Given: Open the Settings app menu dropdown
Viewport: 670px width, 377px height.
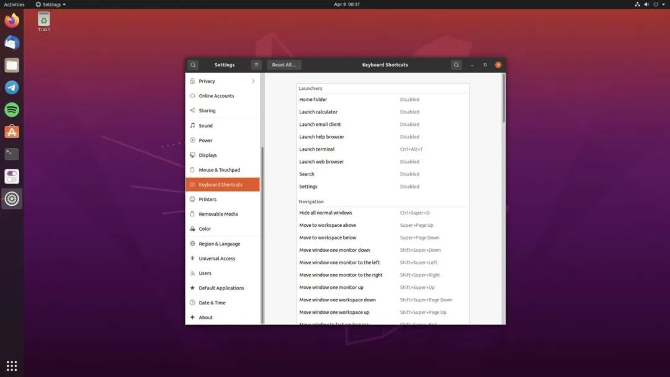Looking at the screenshot, I should coord(50,4).
